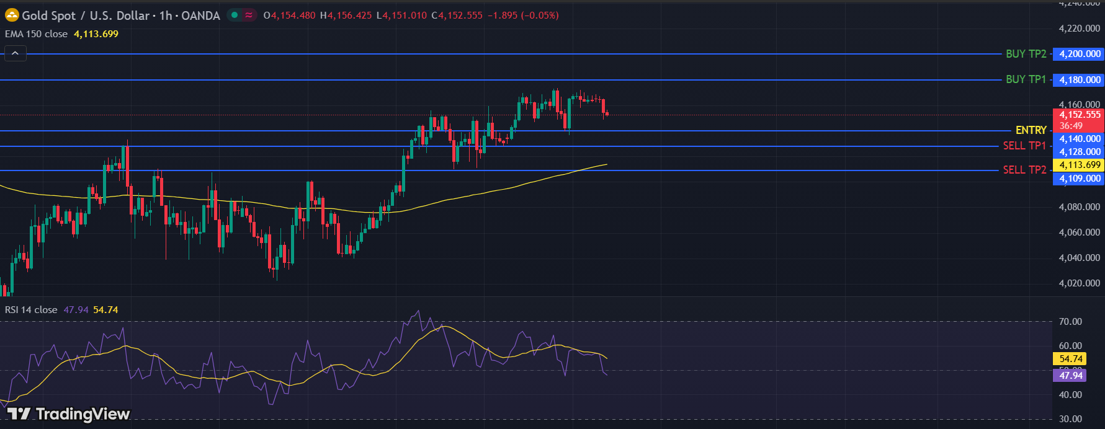The image size is (1105, 429).
Task: Click the green market status dot
Action: pyautogui.click(x=235, y=15)
